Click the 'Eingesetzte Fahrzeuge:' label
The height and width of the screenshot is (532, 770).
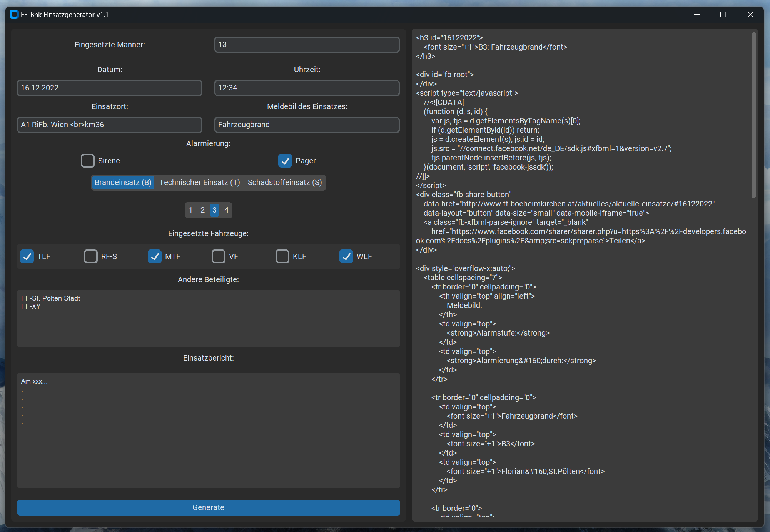pos(208,234)
